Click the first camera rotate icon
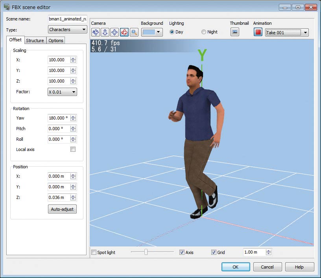Image resolution: width=321 pixels, height=278 pixels. pyautogui.click(x=95, y=32)
